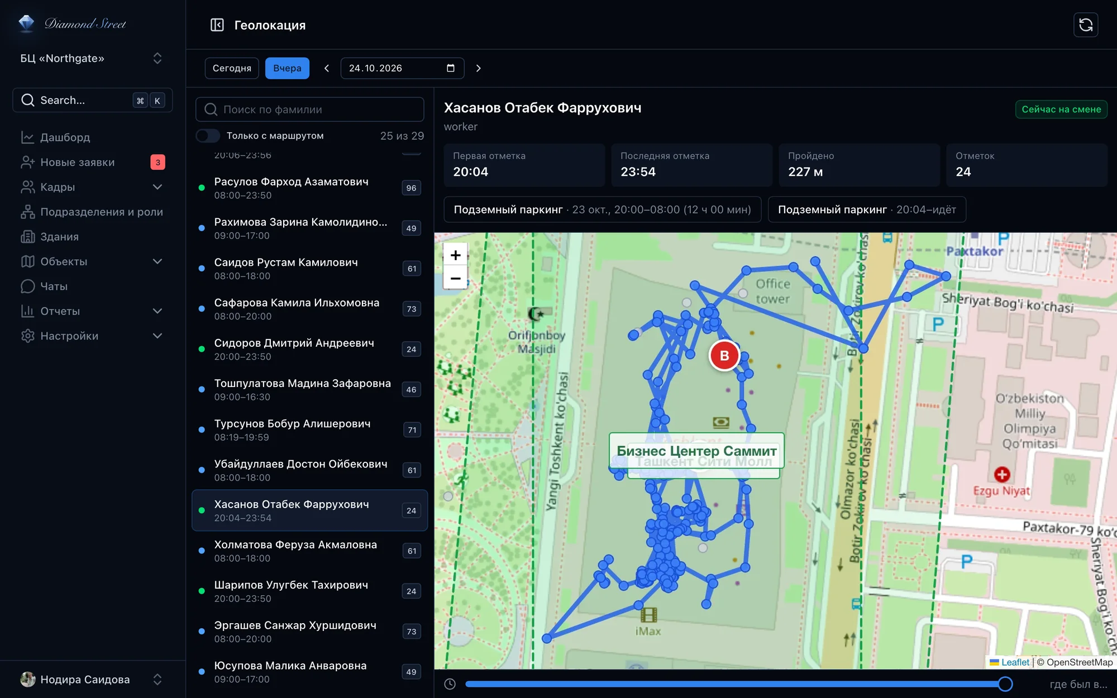The image size is (1117, 698).
Task: Open the БЦ «Northgate» building switcher
Action: (93, 59)
